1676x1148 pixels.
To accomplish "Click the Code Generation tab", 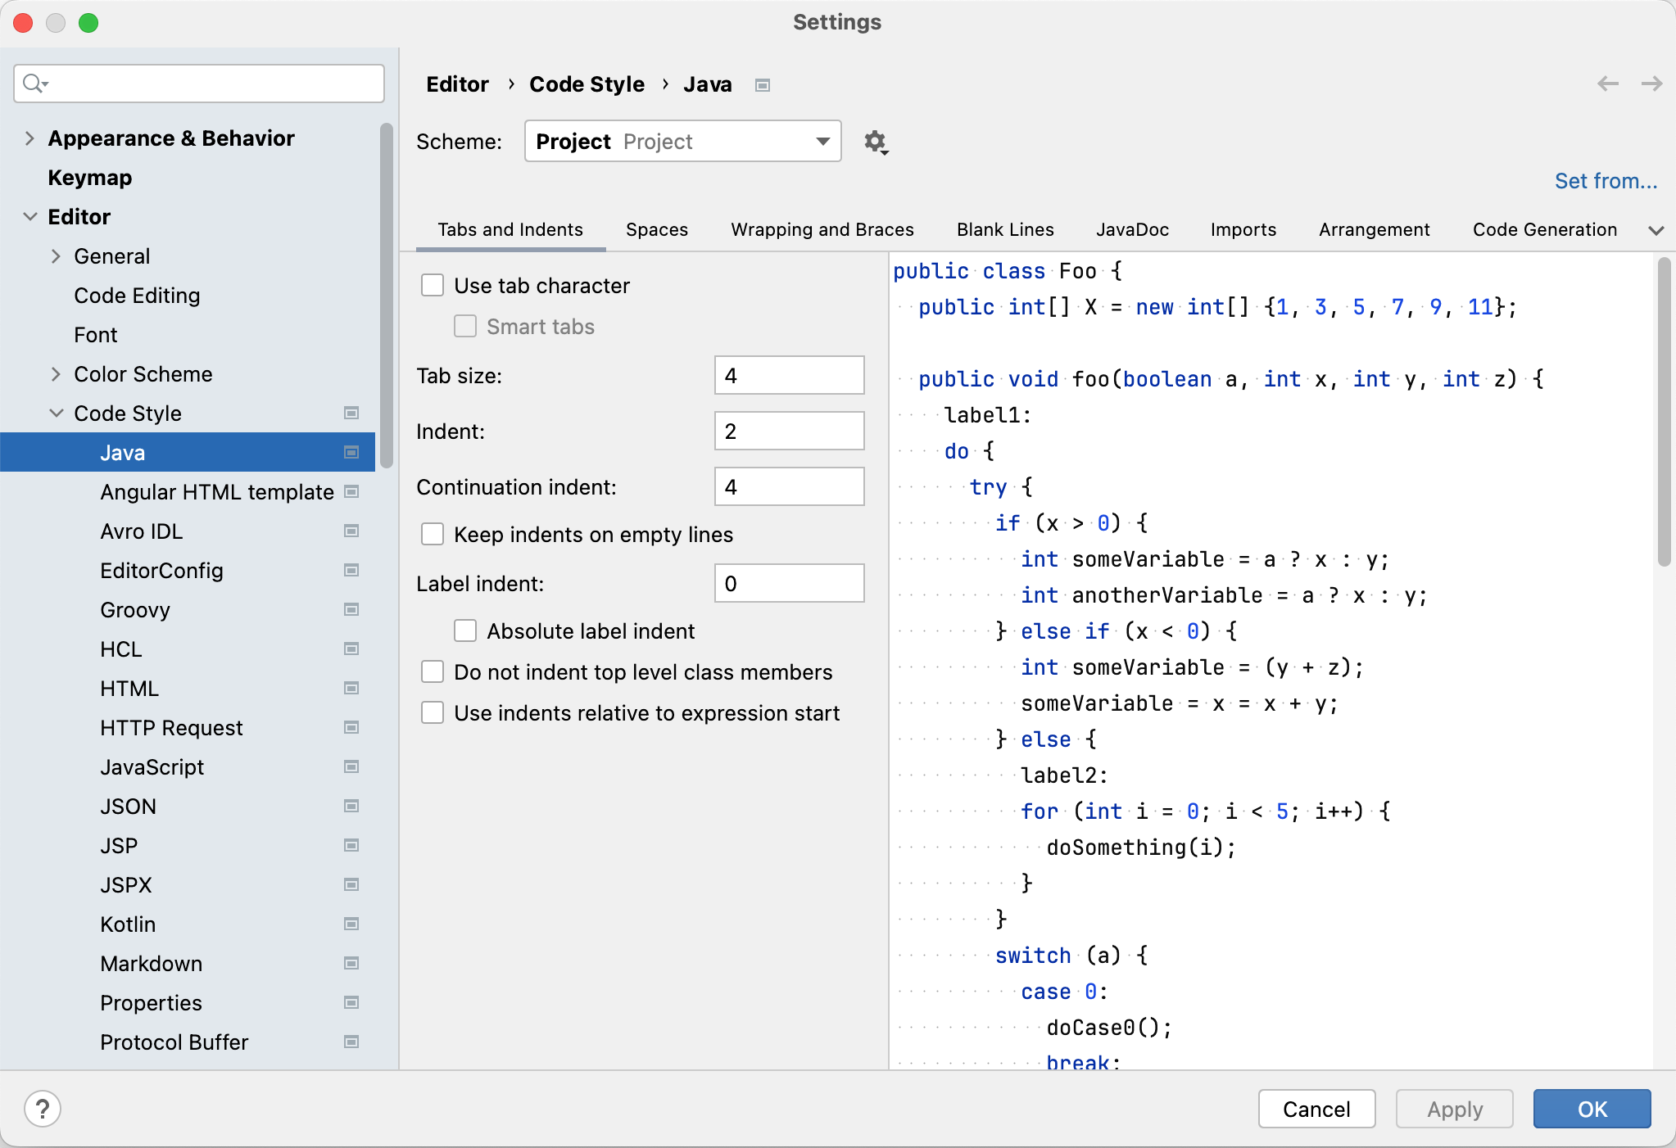I will click(1546, 229).
